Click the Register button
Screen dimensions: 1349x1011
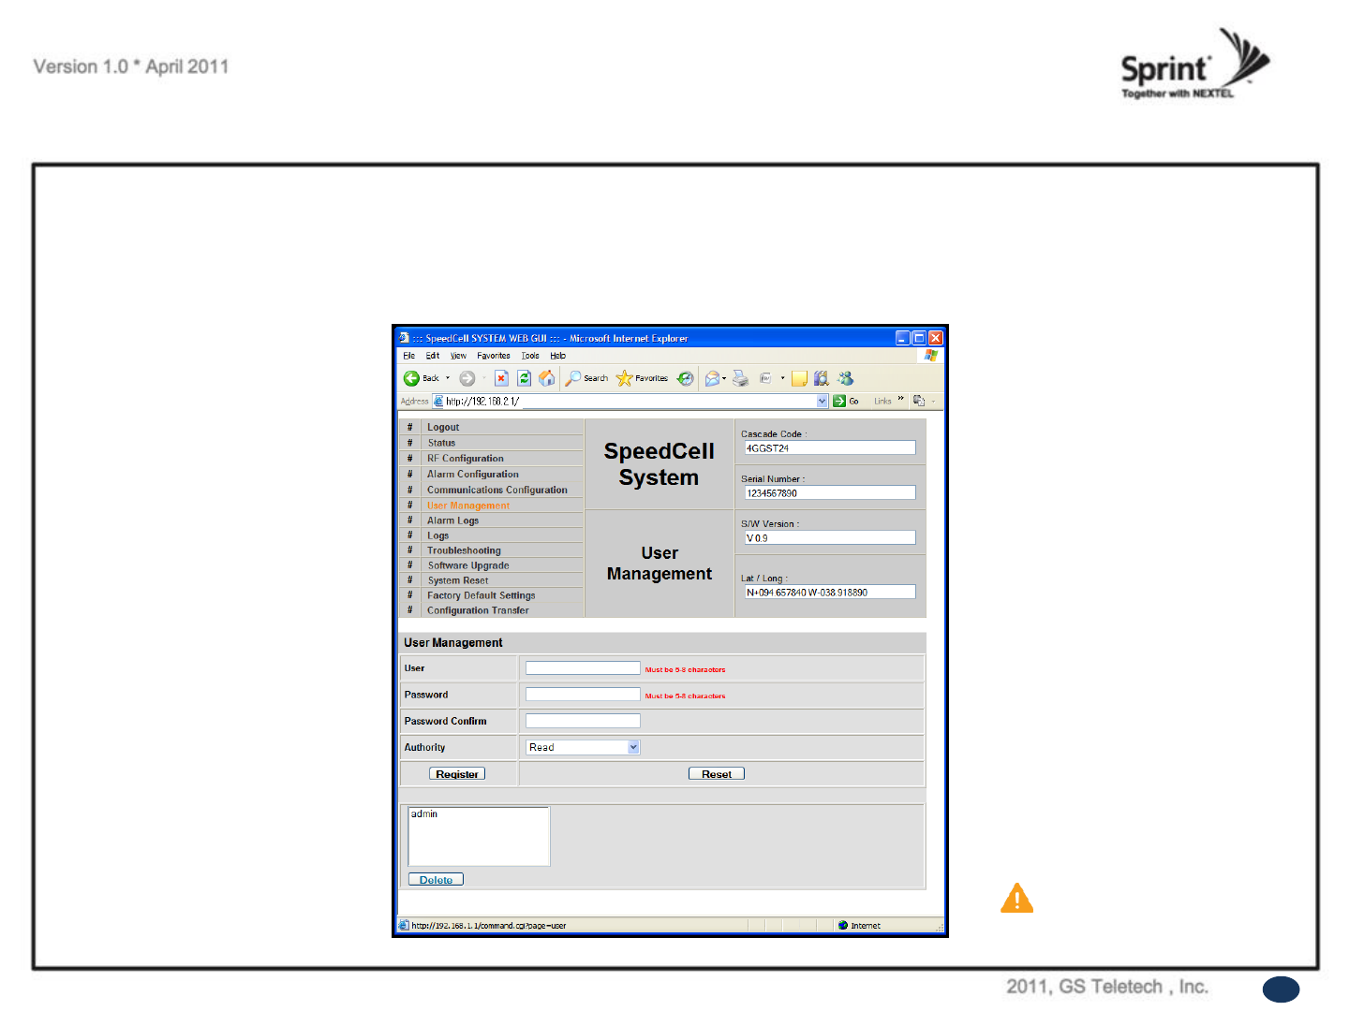point(457,774)
